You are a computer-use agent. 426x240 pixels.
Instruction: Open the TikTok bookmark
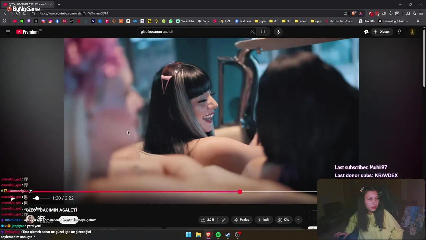pos(72,21)
